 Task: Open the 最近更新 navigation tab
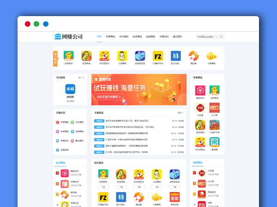click(x=177, y=37)
